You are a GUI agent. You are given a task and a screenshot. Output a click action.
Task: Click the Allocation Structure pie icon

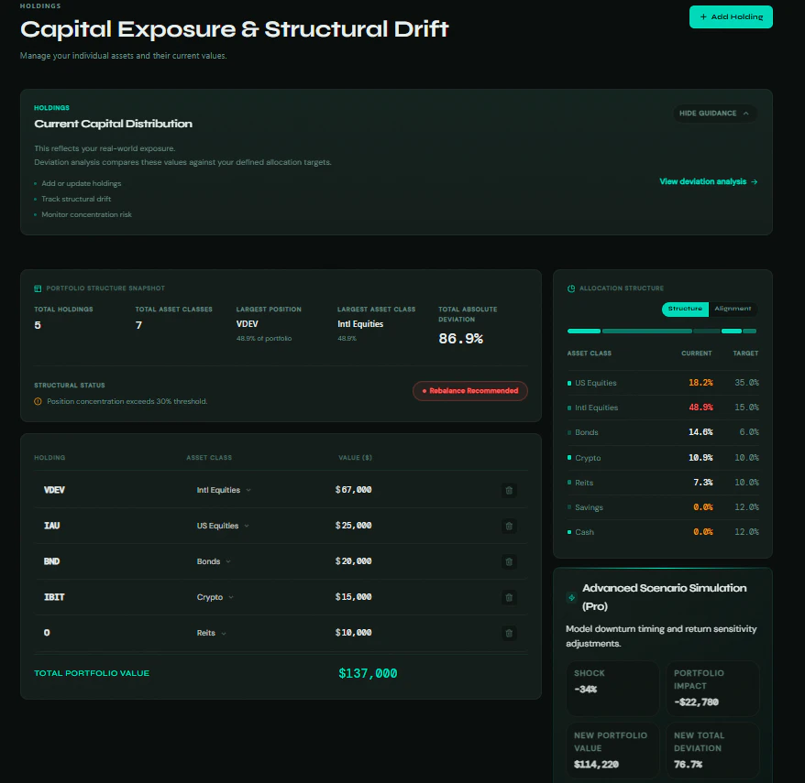571,288
